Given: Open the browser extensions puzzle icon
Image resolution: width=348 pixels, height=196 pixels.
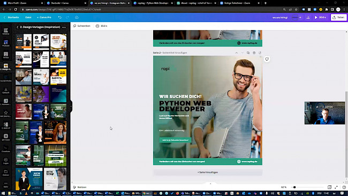Looking at the screenshot, I should pos(327,10).
